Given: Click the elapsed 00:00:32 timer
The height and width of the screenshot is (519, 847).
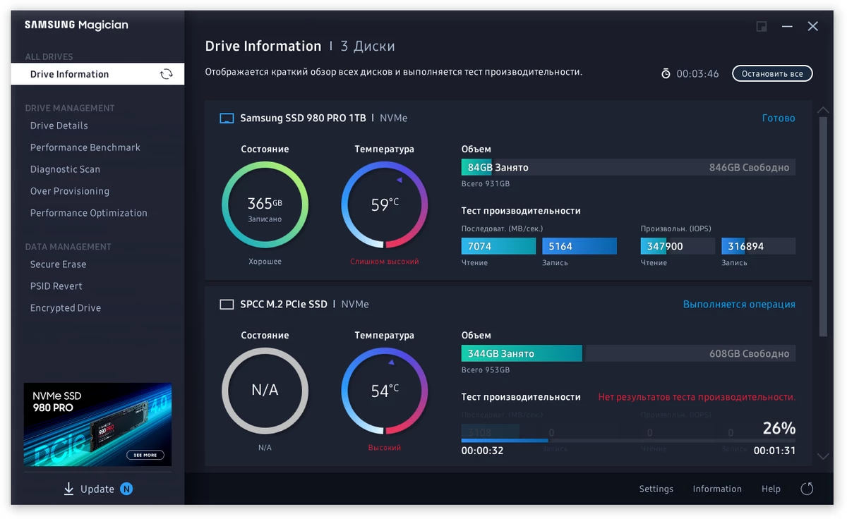Looking at the screenshot, I should click(x=483, y=451).
